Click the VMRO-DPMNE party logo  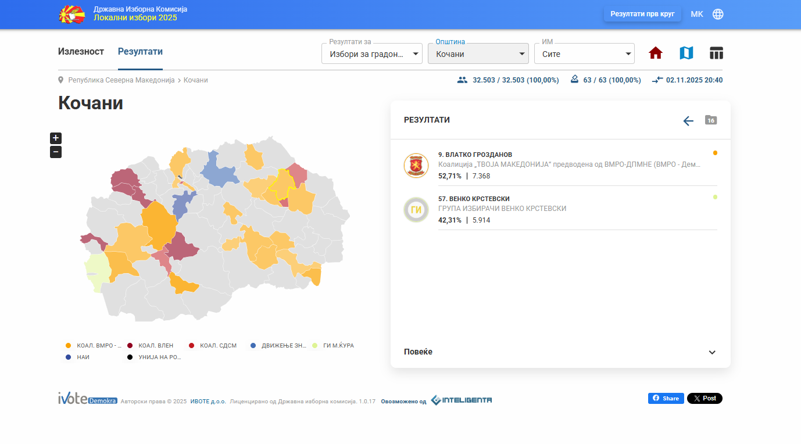point(416,166)
